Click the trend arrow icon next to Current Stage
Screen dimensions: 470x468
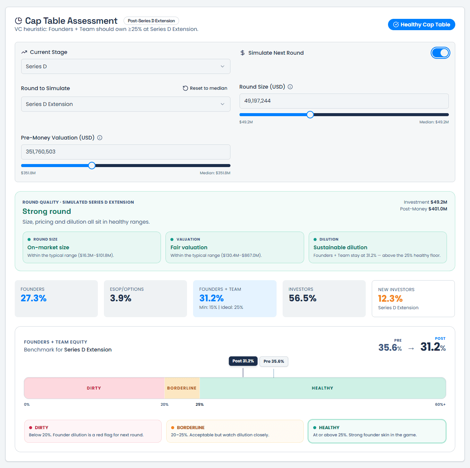pyautogui.click(x=24, y=52)
